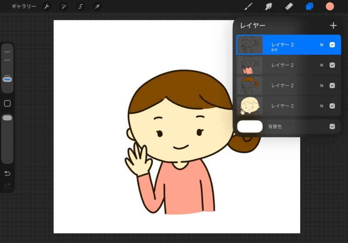Toggle visibility of skin face layer
This screenshot has height=243, width=348.
(332, 106)
